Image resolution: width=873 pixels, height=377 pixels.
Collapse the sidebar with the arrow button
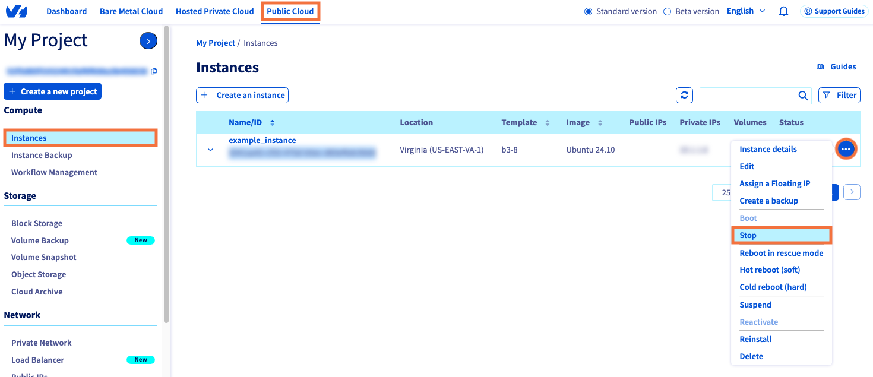pyautogui.click(x=148, y=40)
